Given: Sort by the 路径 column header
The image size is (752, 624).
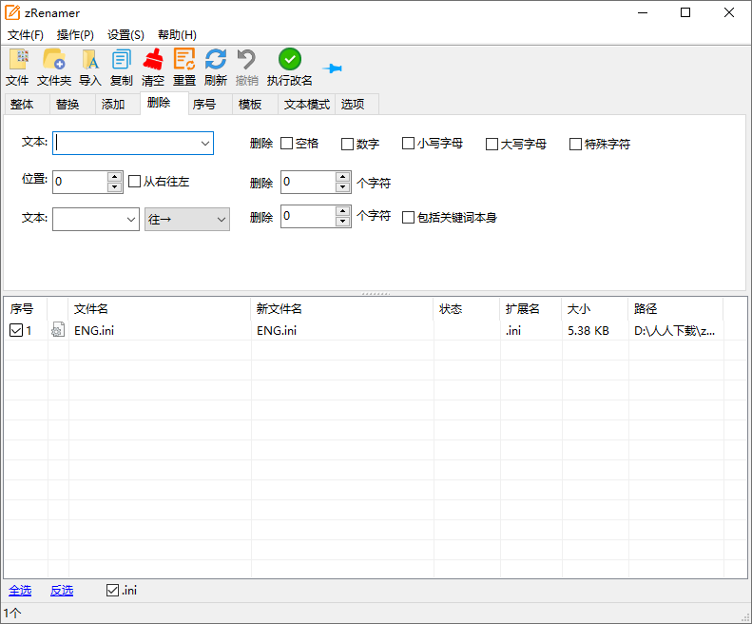Looking at the screenshot, I should [x=676, y=308].
